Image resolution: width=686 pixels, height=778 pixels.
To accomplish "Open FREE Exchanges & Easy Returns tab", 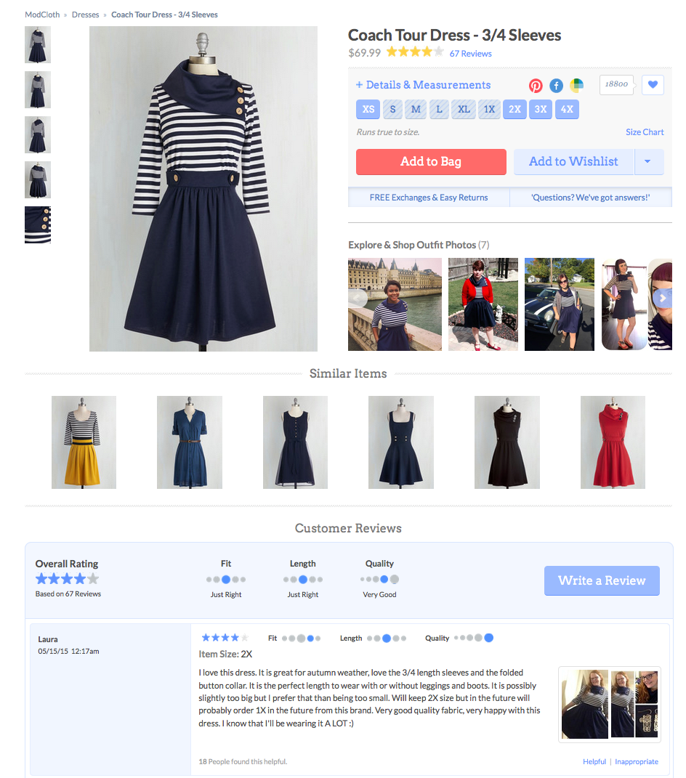I will [x=429, y=198].
